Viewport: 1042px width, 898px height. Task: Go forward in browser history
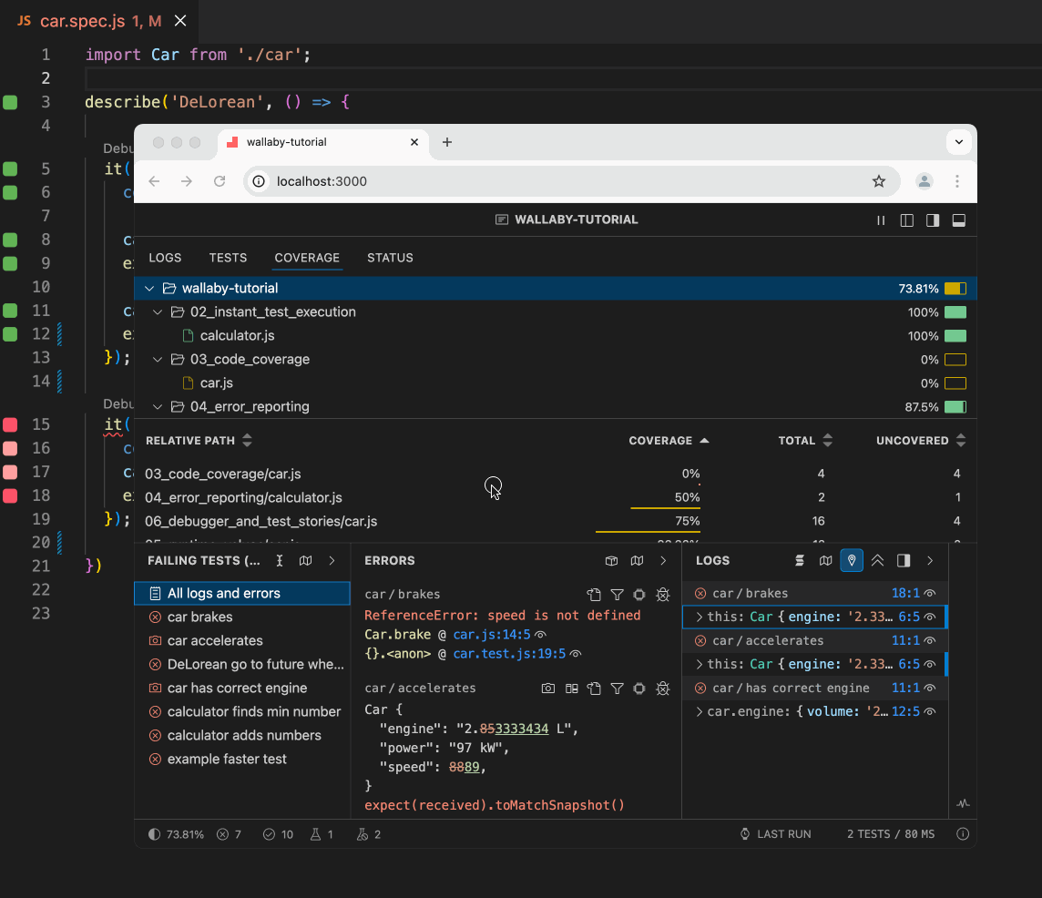[x=187, y=181]
